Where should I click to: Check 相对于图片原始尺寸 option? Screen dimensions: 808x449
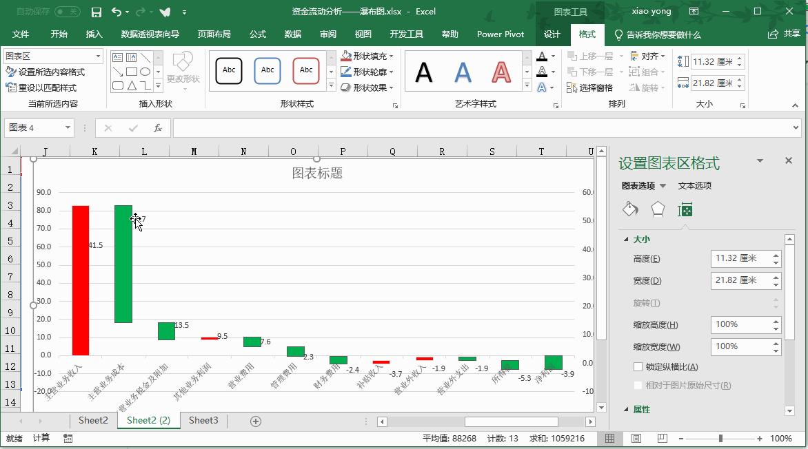click(638, 386)
